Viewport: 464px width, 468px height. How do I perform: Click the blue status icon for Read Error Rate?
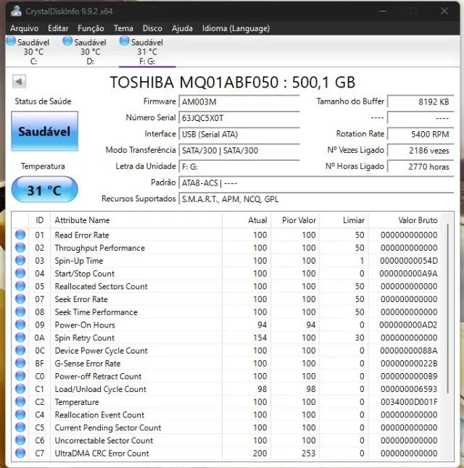tap(20, 235)
